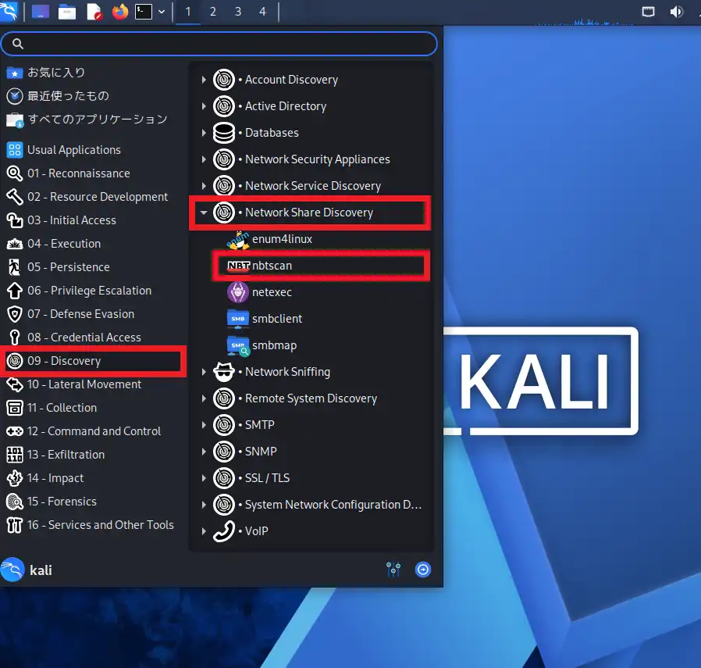Click the kali user profile at the bottom

[x=27, y=570]
